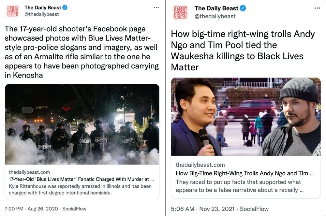Click thedailybeast.com domain on right card

[200, 165]
